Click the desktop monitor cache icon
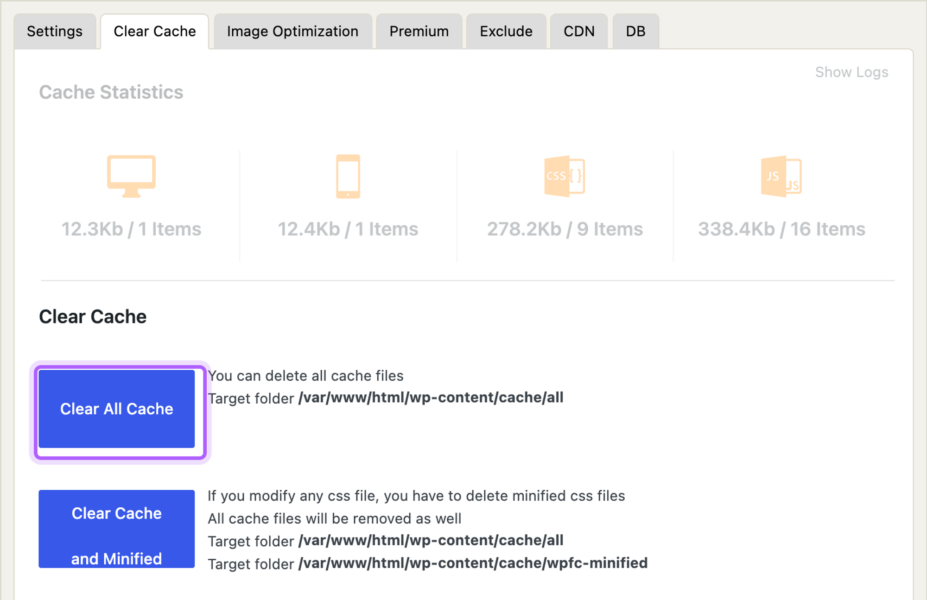Viewport: 927px width, 600px height. [x=131, y=177]
